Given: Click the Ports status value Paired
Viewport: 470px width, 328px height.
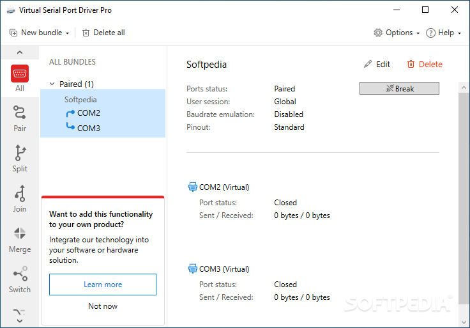Looking at the screenshot, I should point(284,89).
